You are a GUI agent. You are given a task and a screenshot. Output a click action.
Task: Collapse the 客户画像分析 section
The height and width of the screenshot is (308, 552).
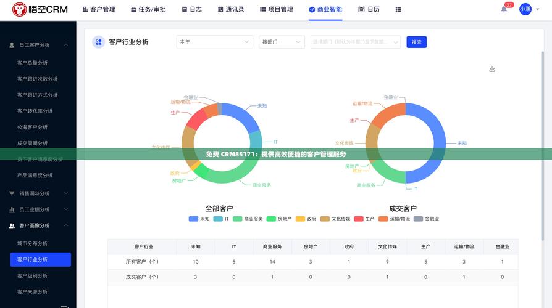(x=66, y=225)
